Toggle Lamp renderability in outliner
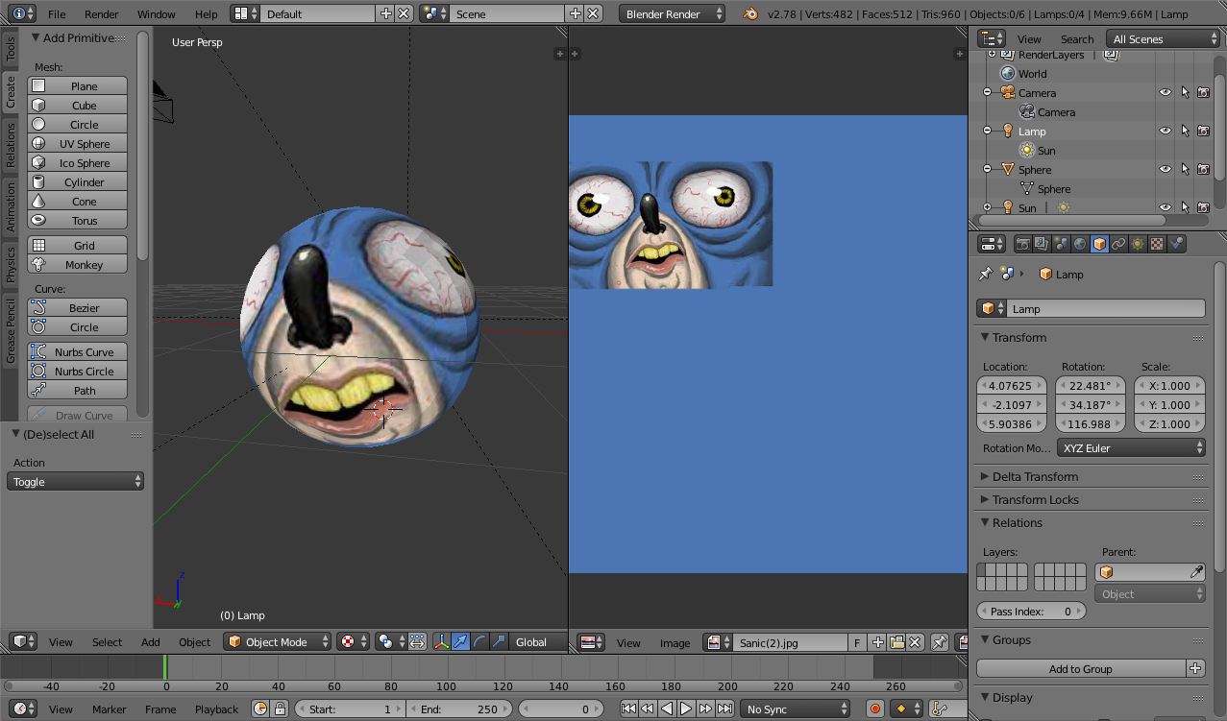 (1203, 132)
